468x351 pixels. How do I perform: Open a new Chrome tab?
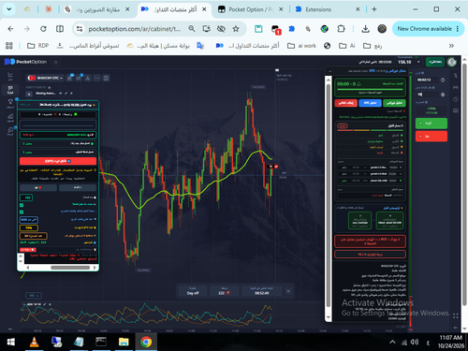[374, 9]
